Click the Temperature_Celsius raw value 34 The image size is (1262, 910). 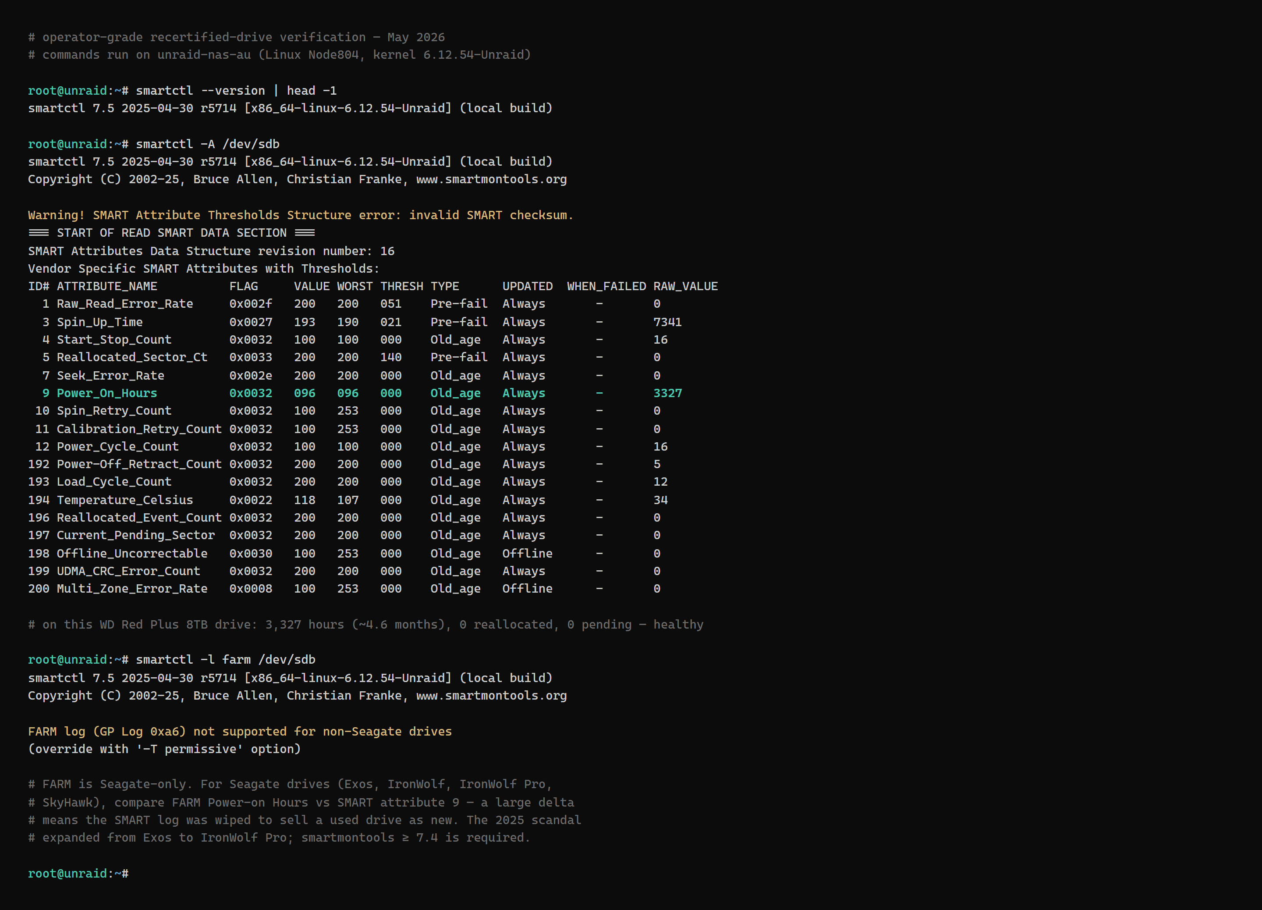click(660, 500)
